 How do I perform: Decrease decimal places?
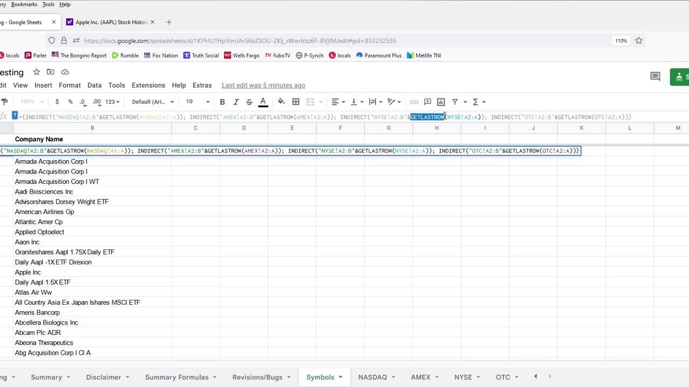pyautogui.click(x=83, y=102)
